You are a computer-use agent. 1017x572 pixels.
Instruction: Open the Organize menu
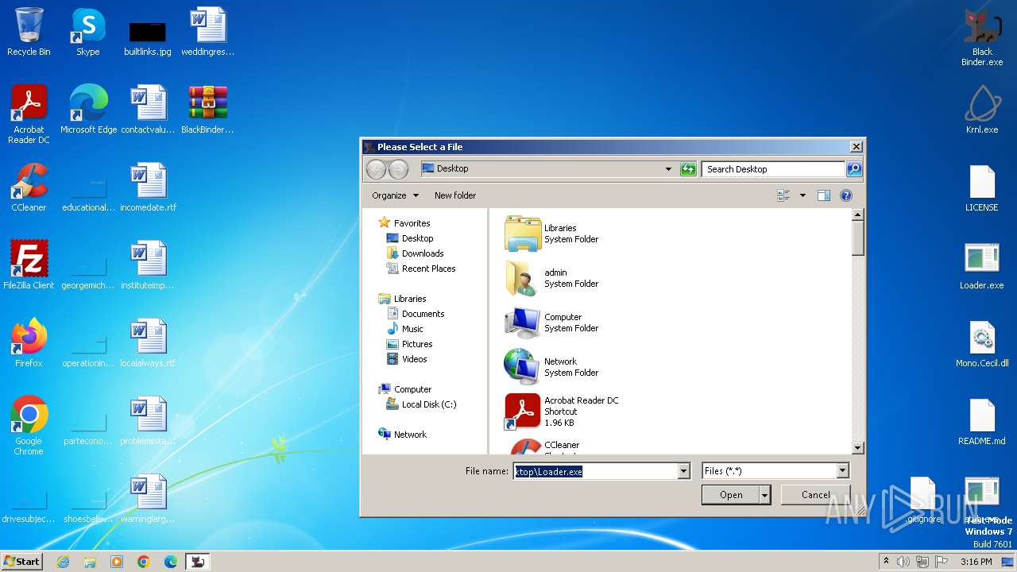[395, 195]
